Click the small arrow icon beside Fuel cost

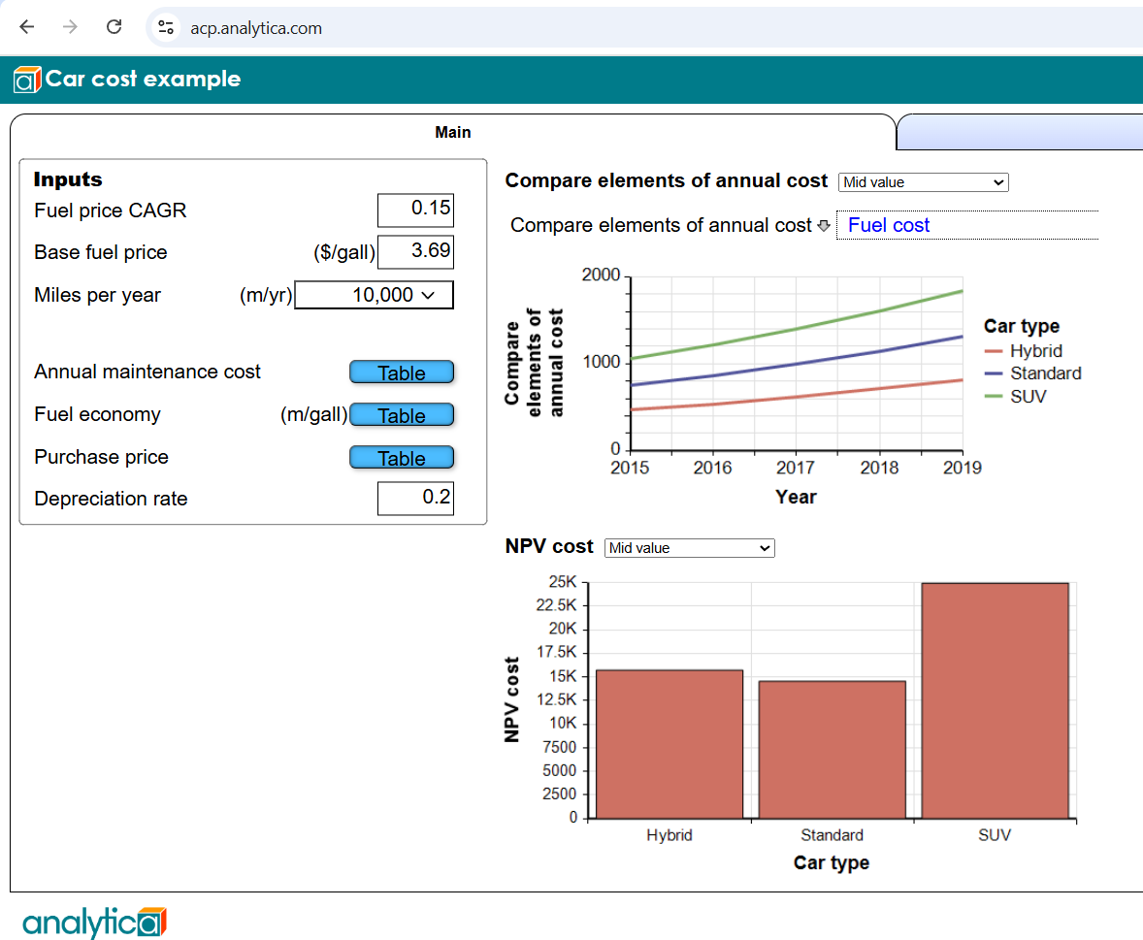824,226
